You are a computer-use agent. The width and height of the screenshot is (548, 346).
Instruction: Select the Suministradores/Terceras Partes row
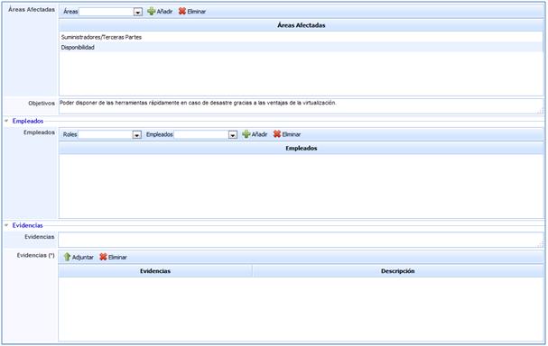[302, 37]
